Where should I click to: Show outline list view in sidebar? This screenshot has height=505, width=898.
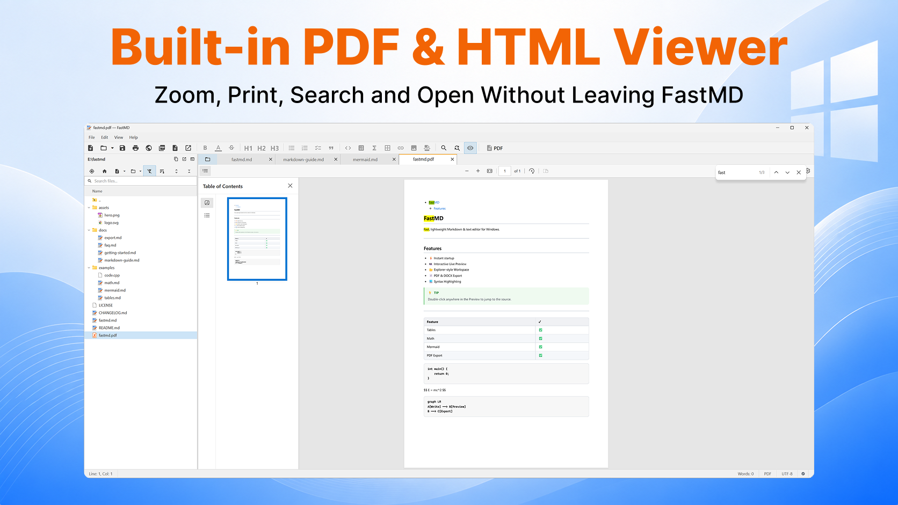click(207, 215)
